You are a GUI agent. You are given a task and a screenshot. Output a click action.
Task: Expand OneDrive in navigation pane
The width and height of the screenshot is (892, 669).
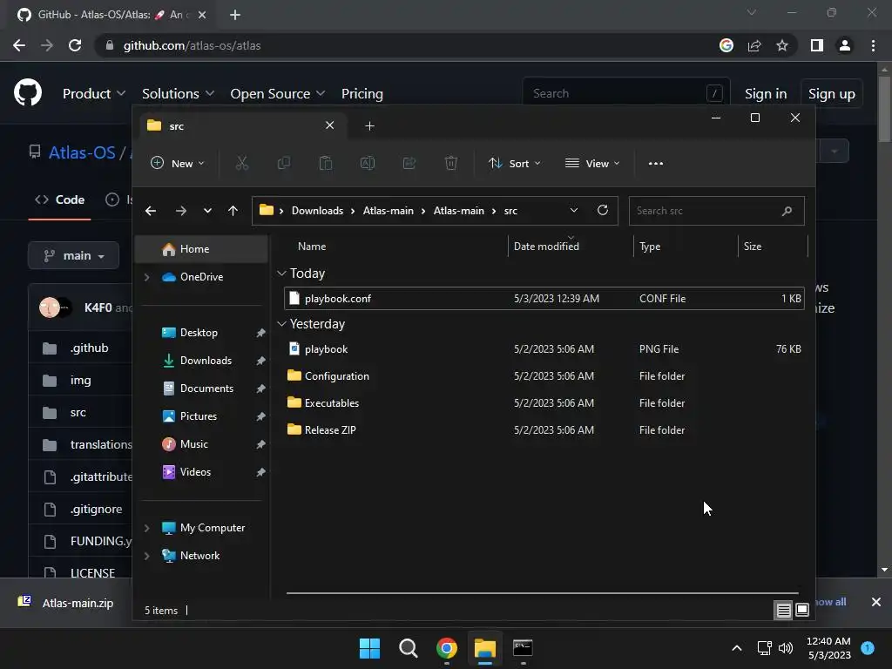[x=146, y=277]
